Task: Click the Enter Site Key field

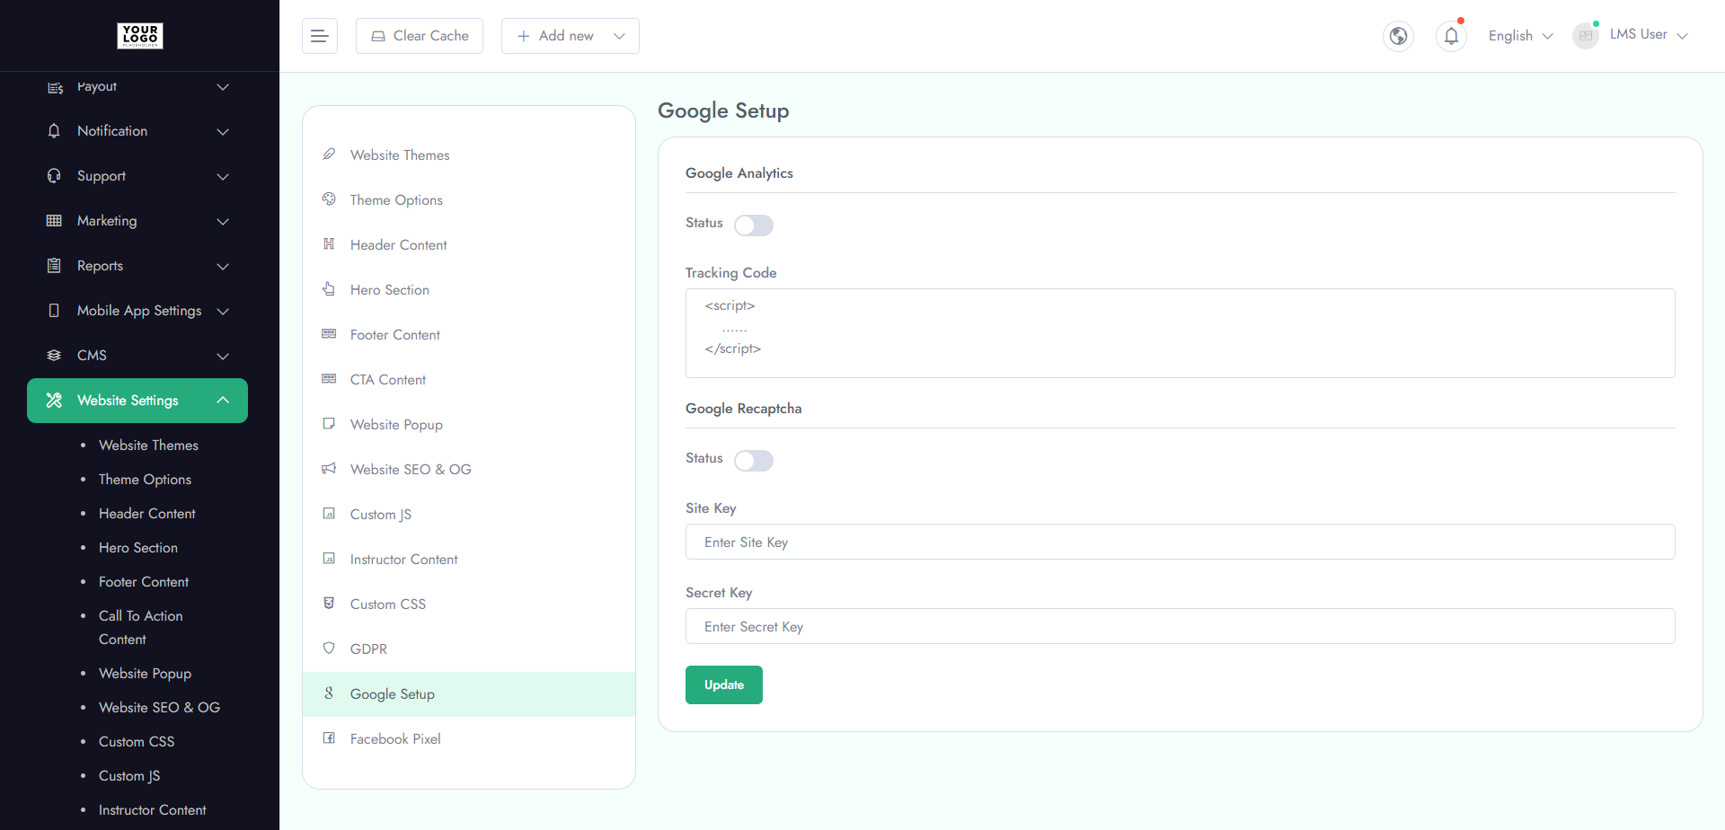Action: pos(1181,542)
